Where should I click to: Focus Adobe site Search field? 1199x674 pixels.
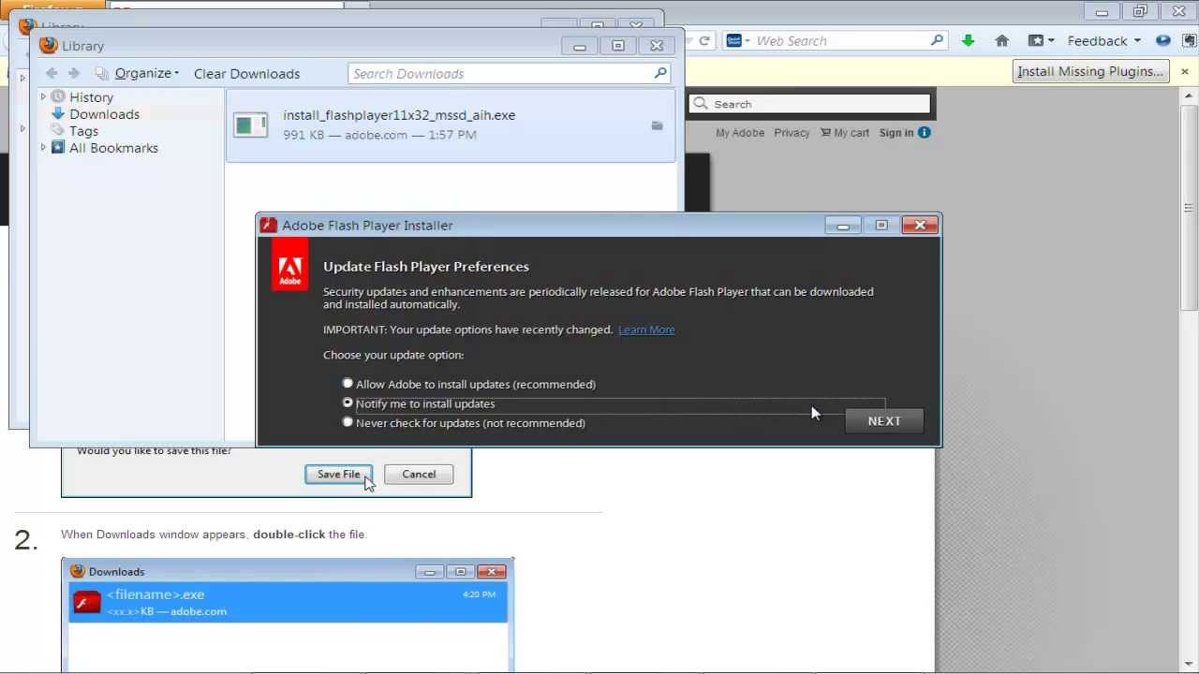[x=810, y=104]
